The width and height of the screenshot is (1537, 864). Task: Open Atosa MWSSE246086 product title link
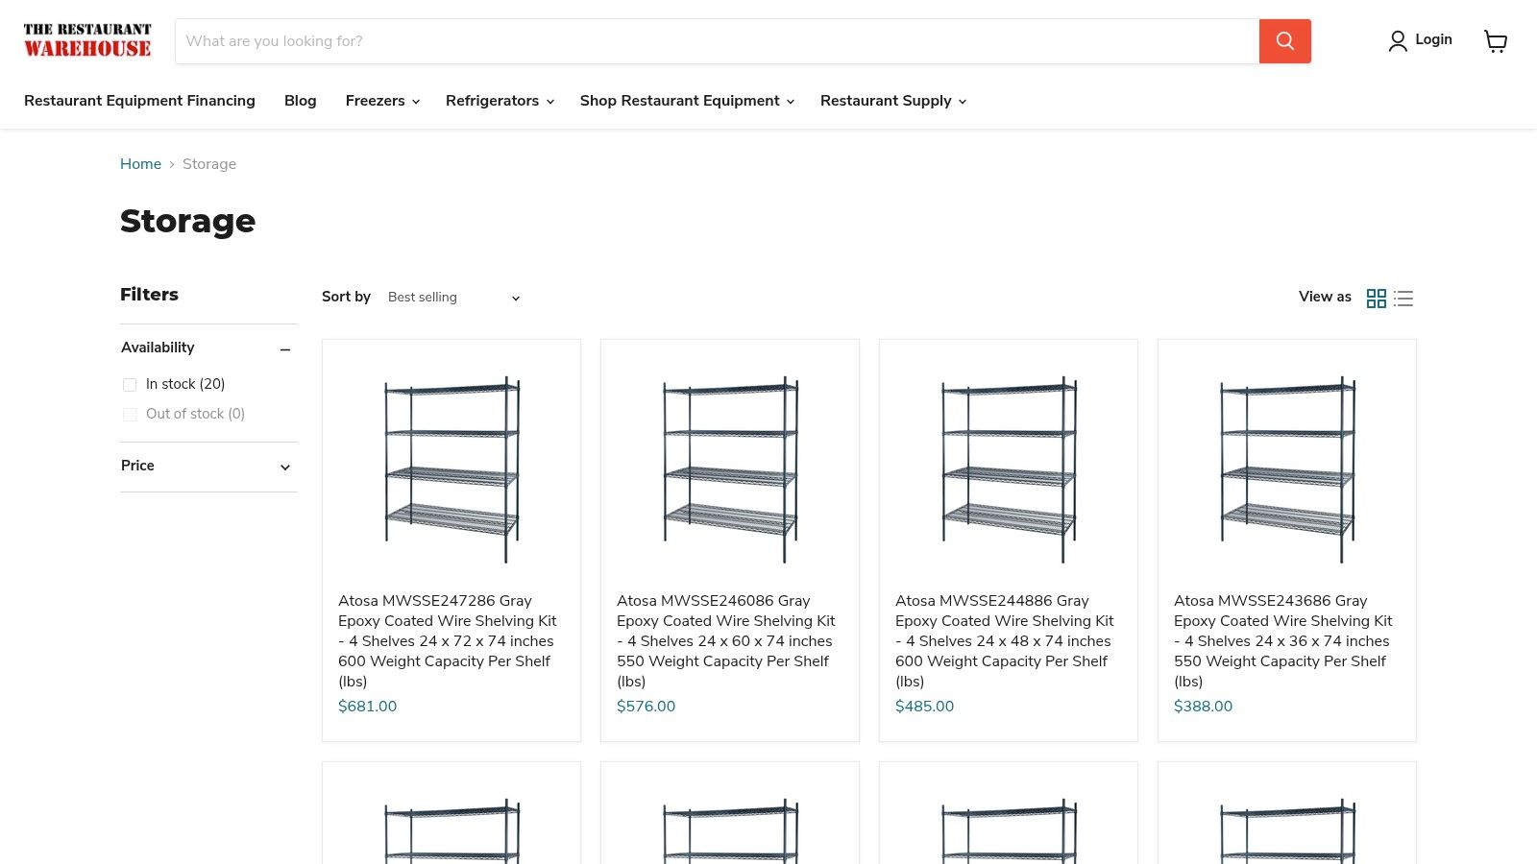[726, 641]
